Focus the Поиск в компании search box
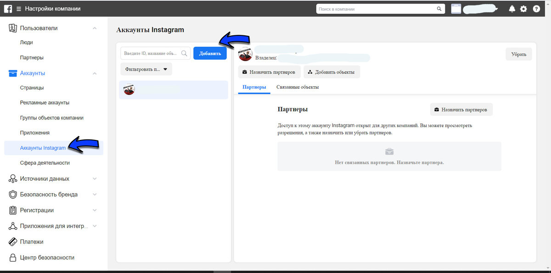The width and height of the screenshot is (551, 273). 380,9
